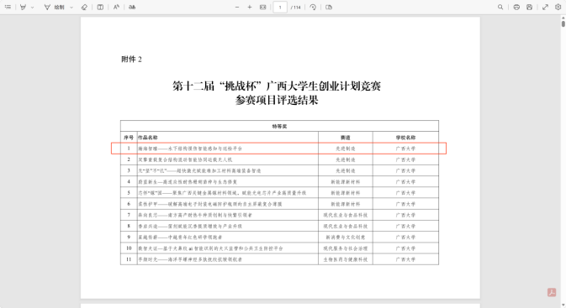The height and width of the screenshot is (308, 566).
Task: Click 先进制造 in row 1
Action: click(x=346, y=149)
